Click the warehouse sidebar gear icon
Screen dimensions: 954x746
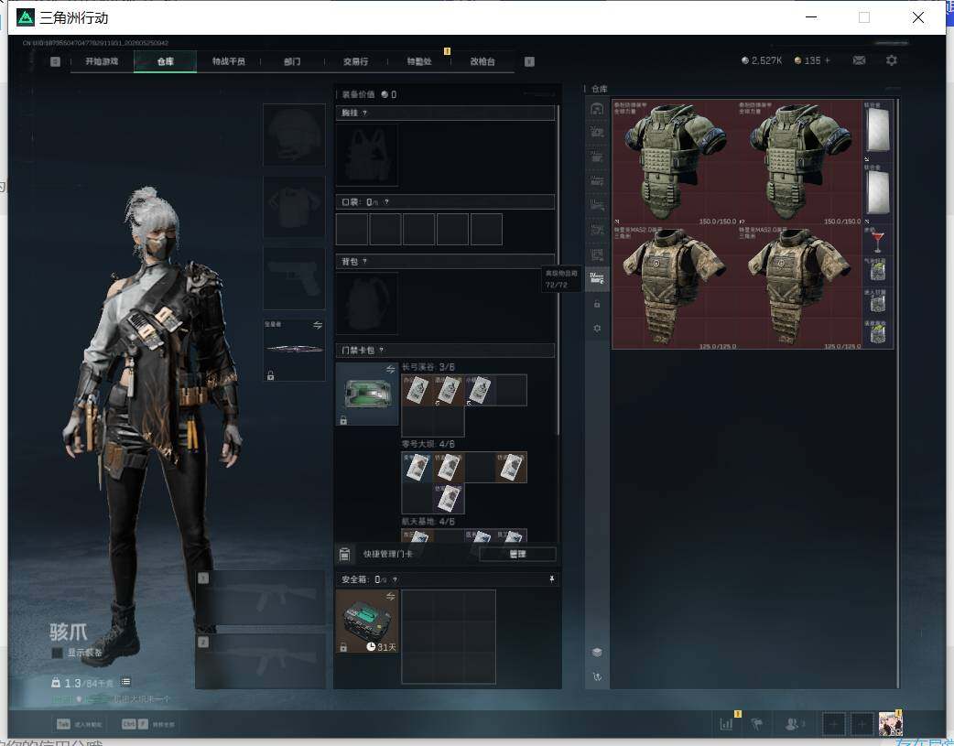597,329
